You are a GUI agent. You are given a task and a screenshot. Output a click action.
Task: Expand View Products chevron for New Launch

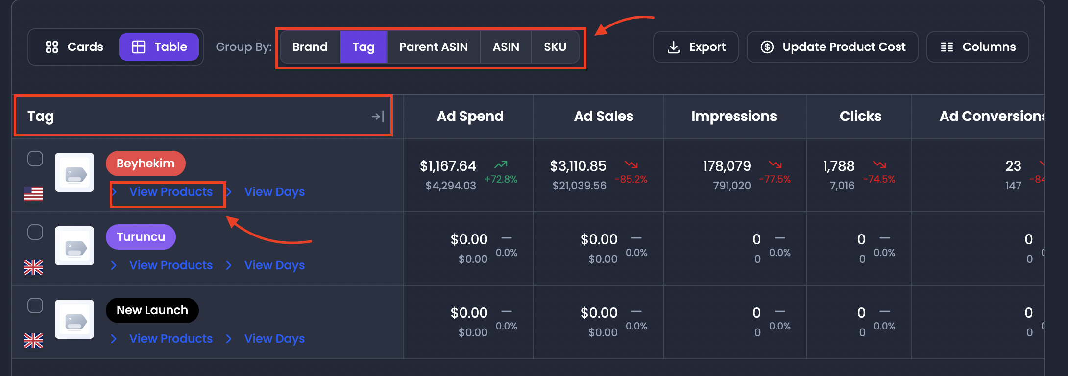click(114, 339)
